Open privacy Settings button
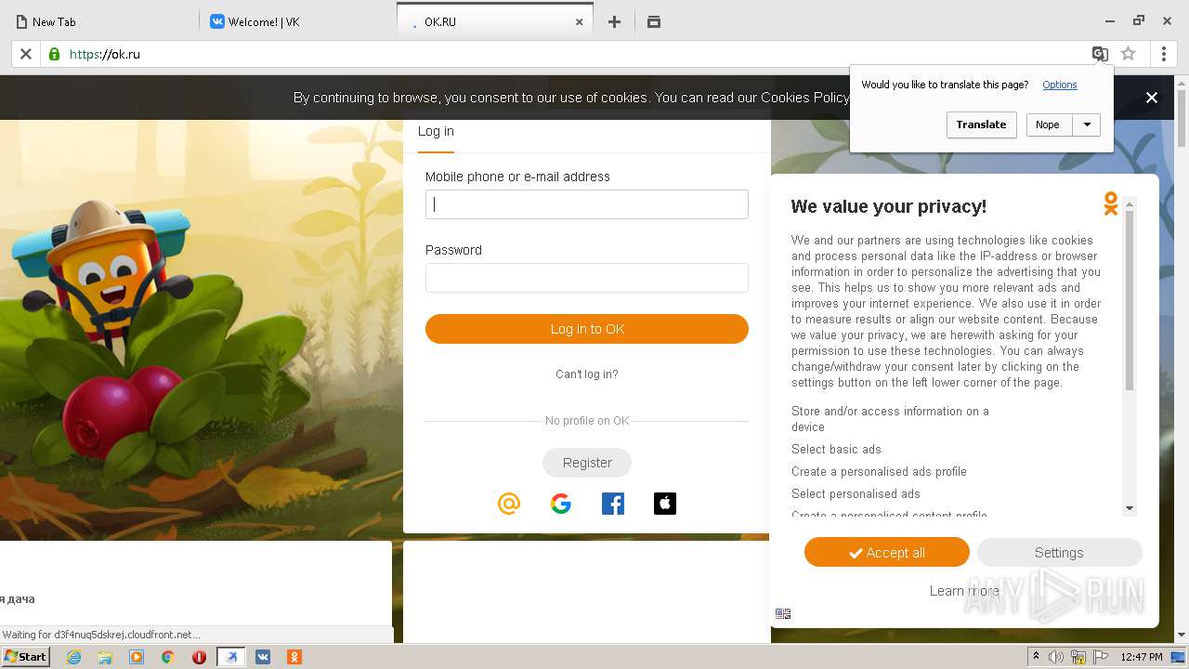The image size is (1189, 669). coord(1059,553)
